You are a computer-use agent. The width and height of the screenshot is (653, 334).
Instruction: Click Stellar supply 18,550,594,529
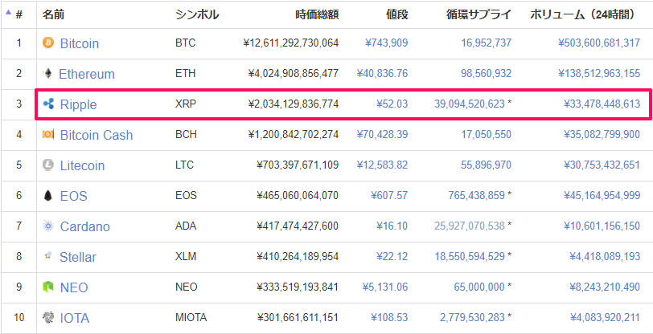pyautogui.click(x=470, y=256)
